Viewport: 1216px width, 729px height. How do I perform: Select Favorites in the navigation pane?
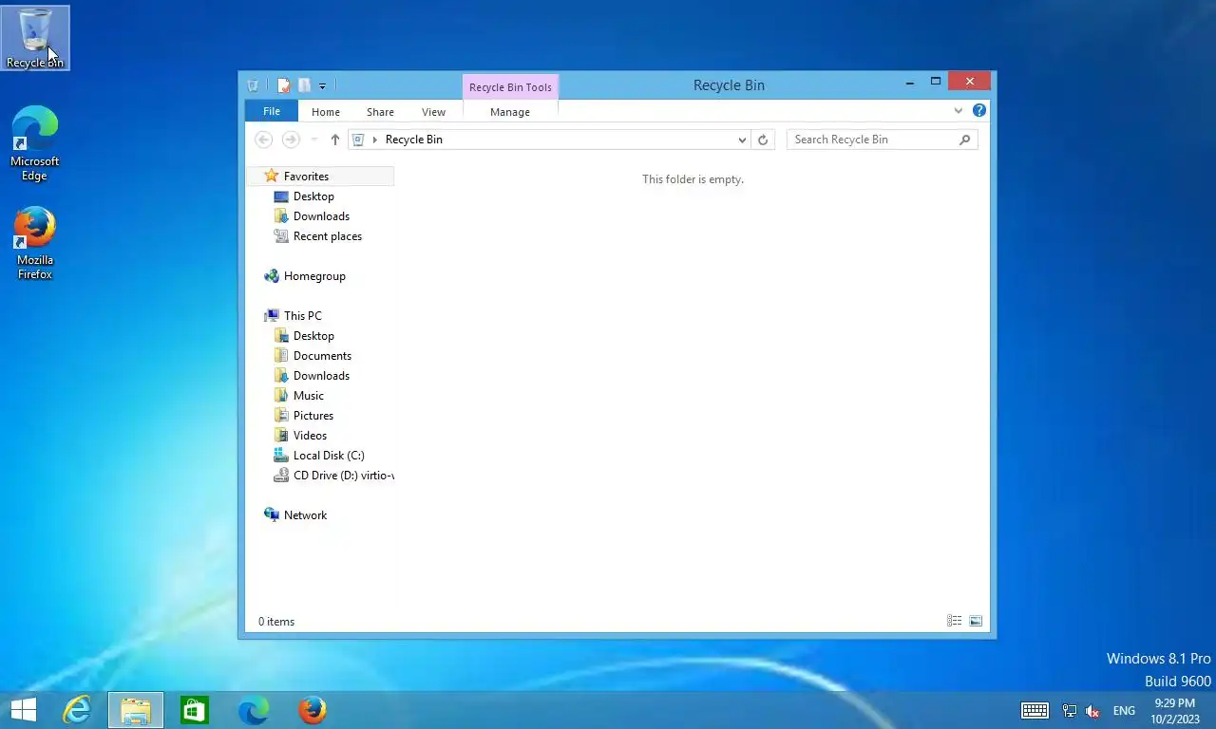pos(321,177)
